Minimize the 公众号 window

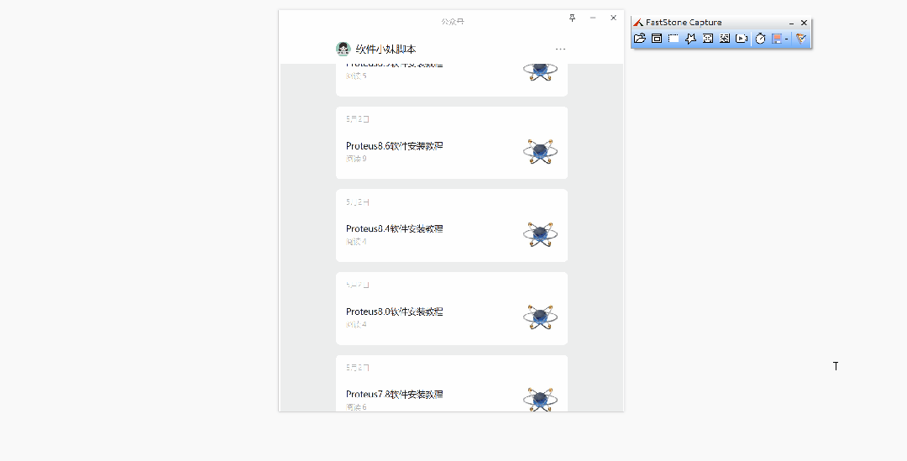click(x=593, y=18)
